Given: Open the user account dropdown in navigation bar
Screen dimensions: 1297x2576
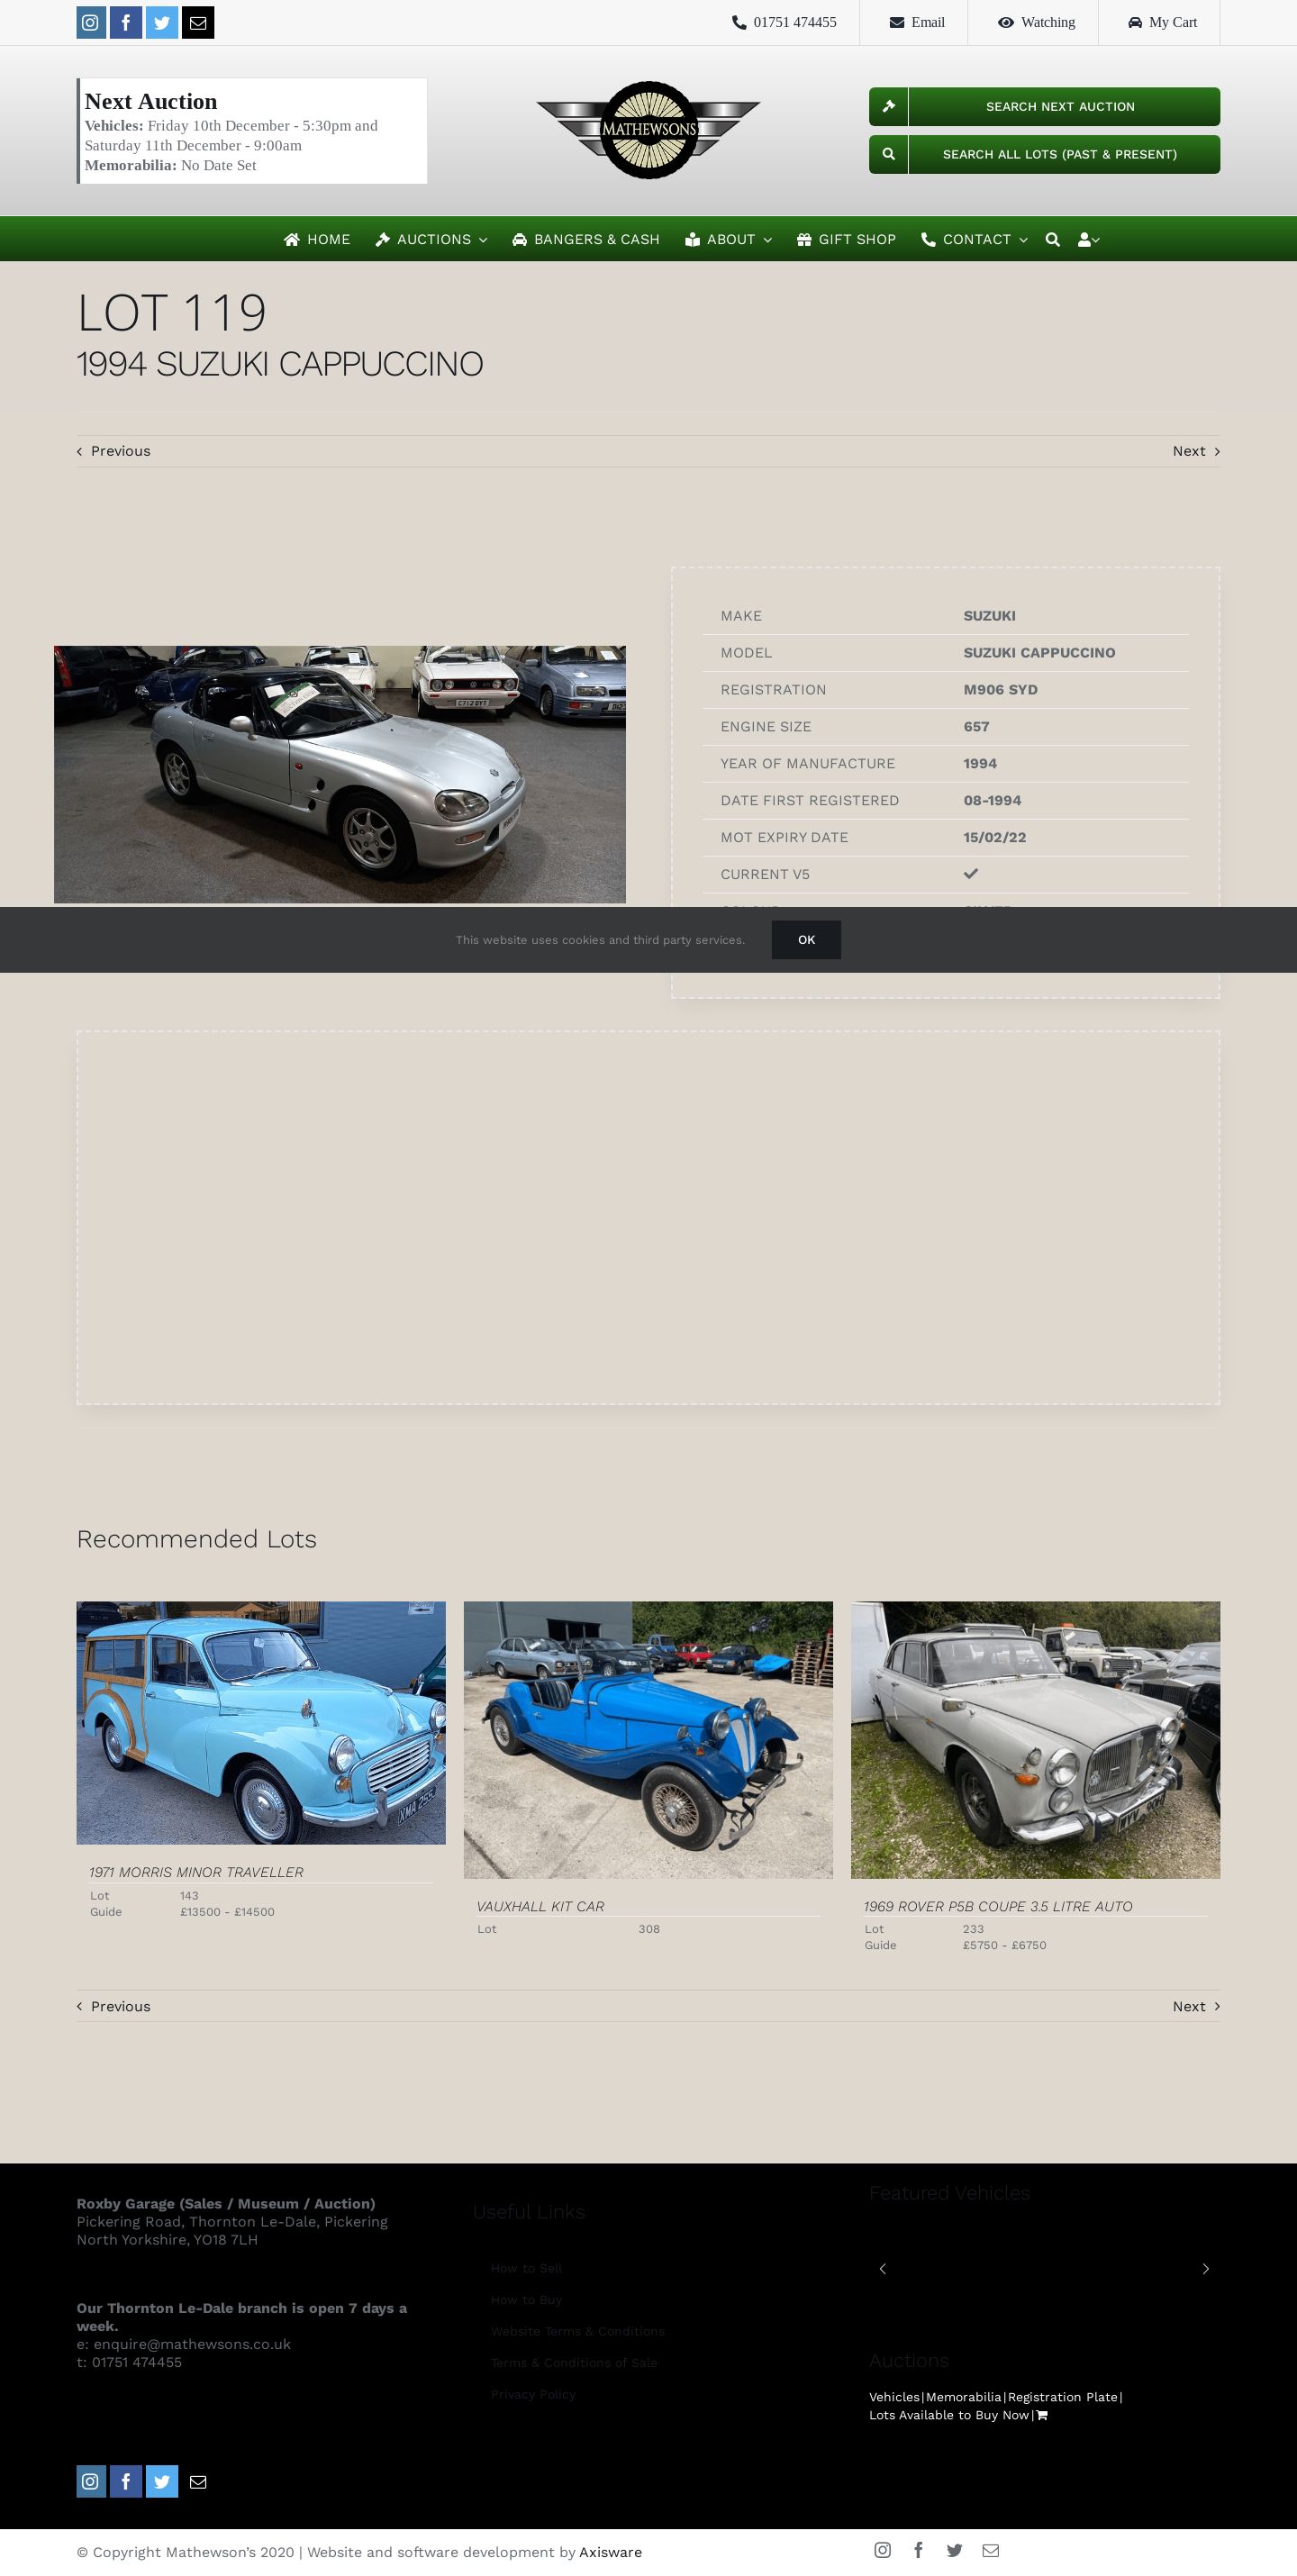Looking at the screenshot, I should click(x=1089, y=239).
